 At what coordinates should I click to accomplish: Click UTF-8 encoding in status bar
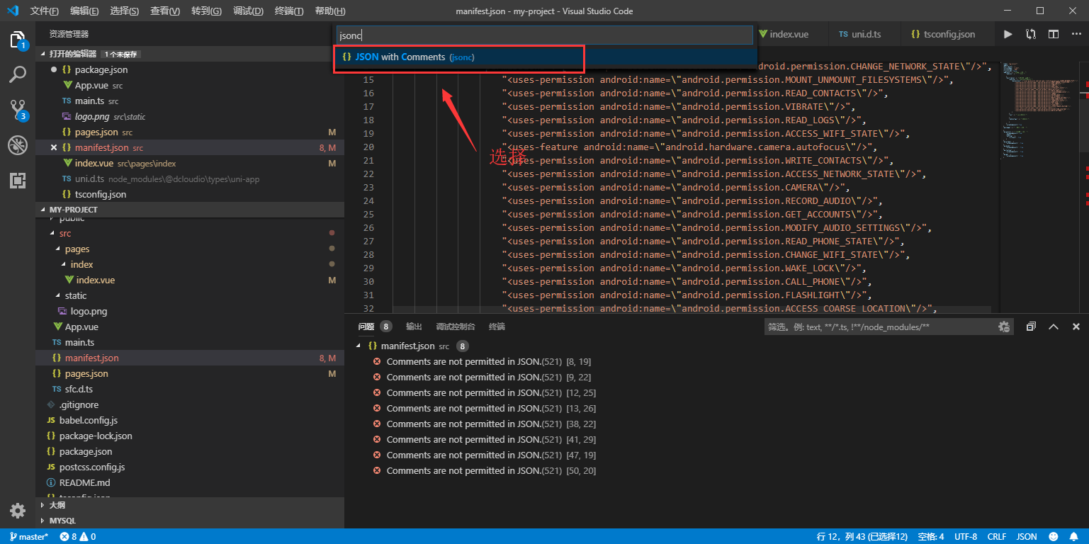(966, 536)
